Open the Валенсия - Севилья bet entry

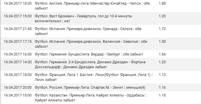point(101,44)
